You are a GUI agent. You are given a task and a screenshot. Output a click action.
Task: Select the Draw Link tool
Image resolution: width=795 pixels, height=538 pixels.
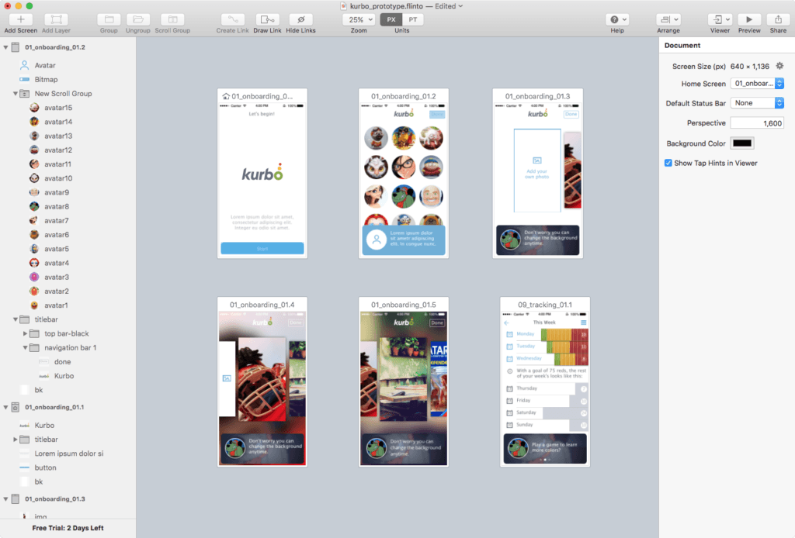pyautogui.click(x=268, y=19)
